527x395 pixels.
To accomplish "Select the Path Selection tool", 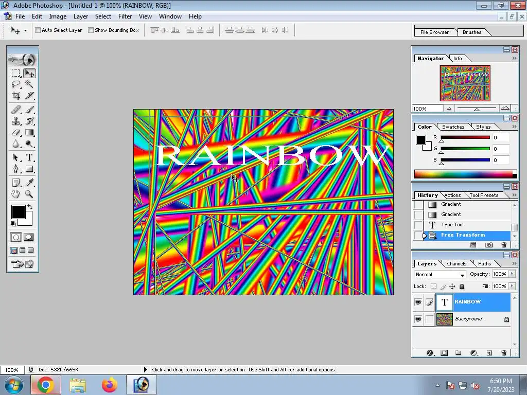I will click(16, 157).
